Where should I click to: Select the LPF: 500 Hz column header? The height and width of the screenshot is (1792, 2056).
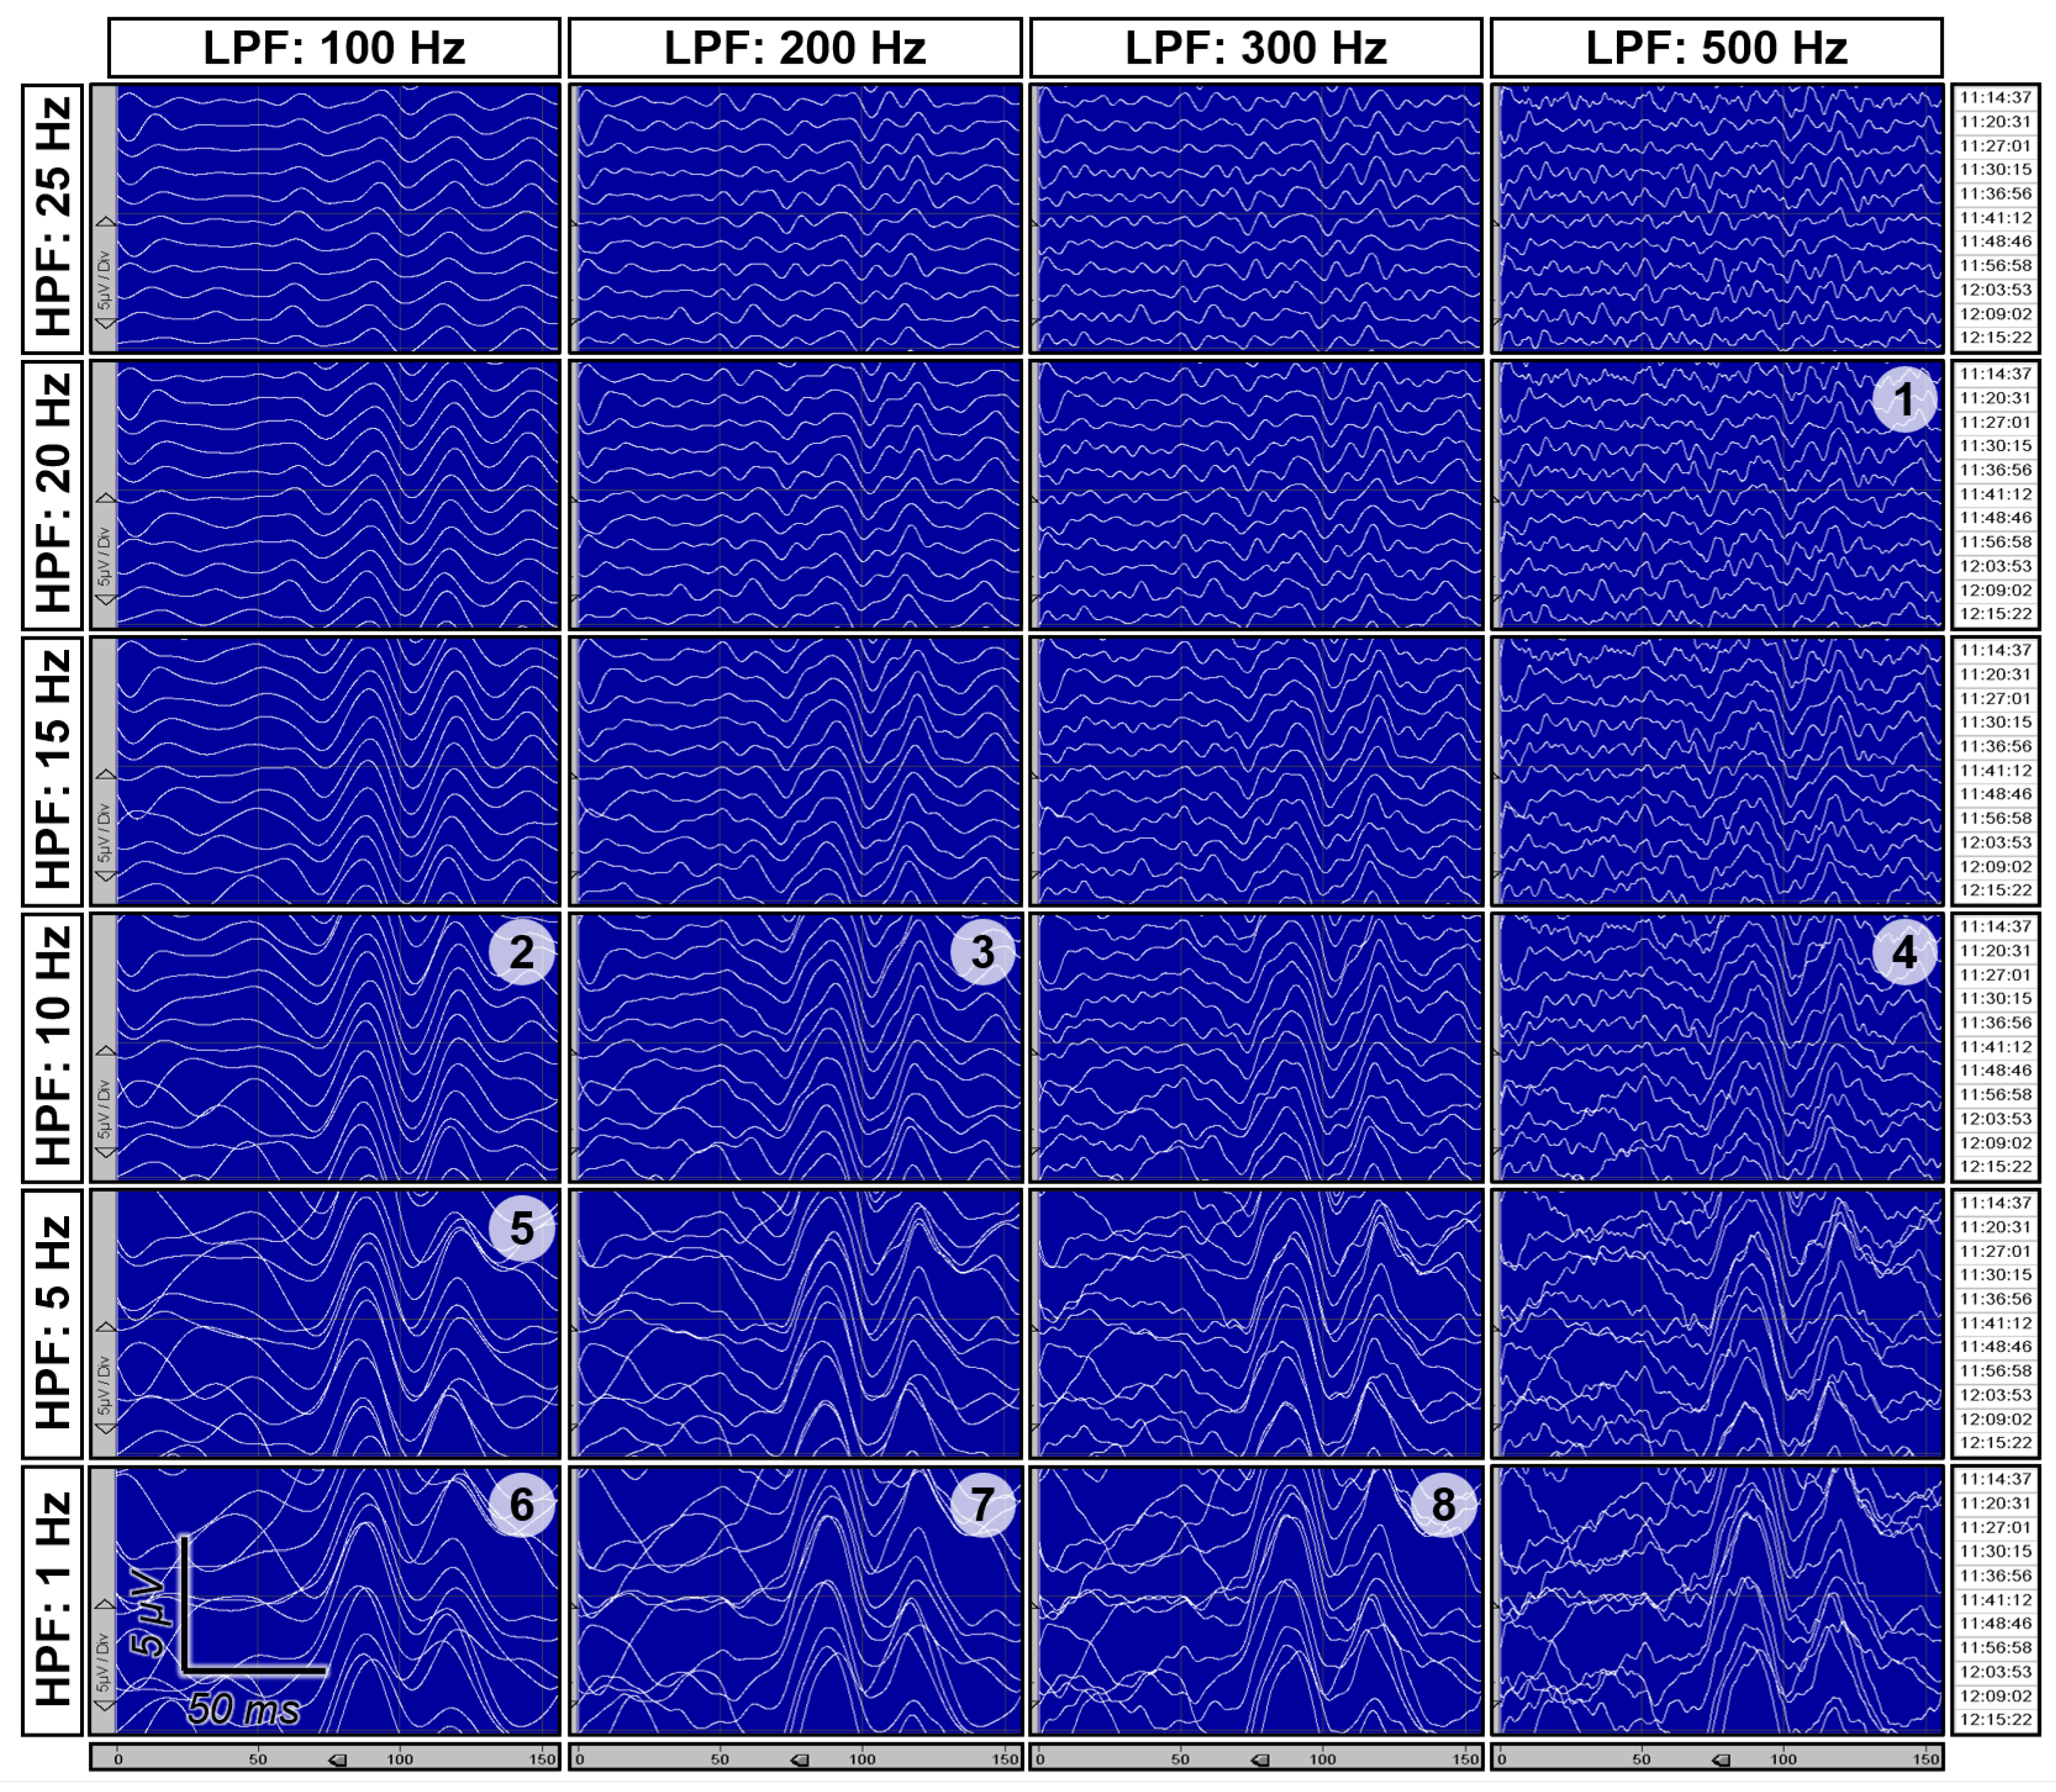tap(1716, 48)
